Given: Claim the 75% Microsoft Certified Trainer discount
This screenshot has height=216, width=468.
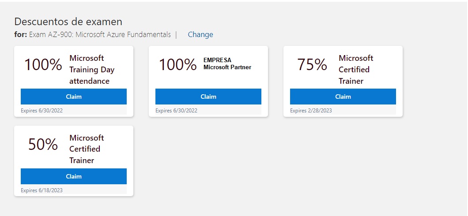Looking at the screenshot, I should [x=343, y=97].
